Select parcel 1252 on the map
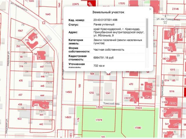The width and height of the screenshot is (186, 139). tap(92, 93)
